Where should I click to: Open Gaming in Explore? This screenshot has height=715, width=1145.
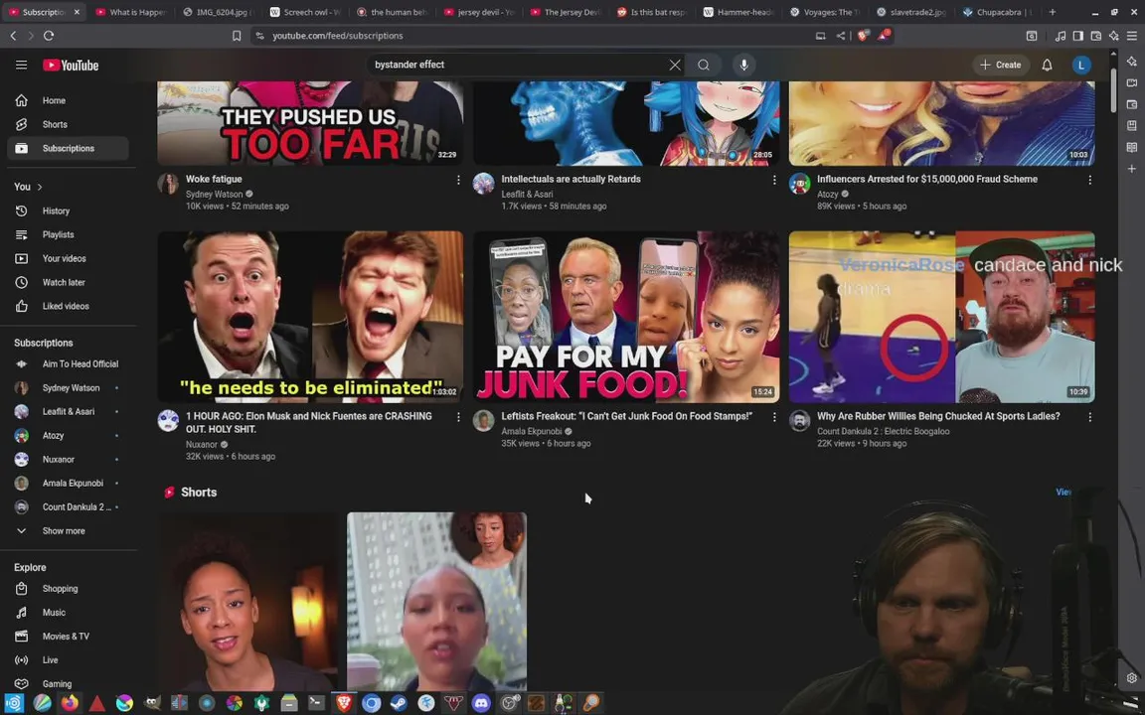click(68, 683)
